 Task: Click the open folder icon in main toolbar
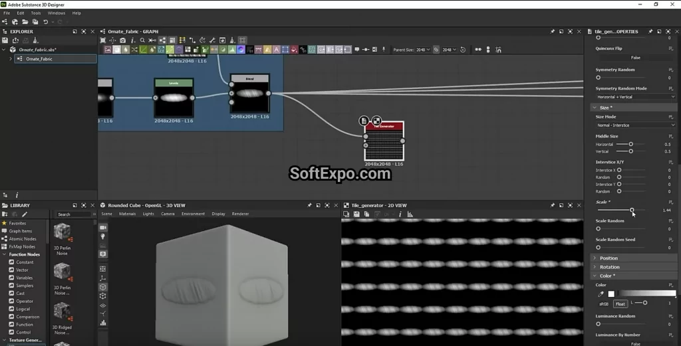point(25,22)
